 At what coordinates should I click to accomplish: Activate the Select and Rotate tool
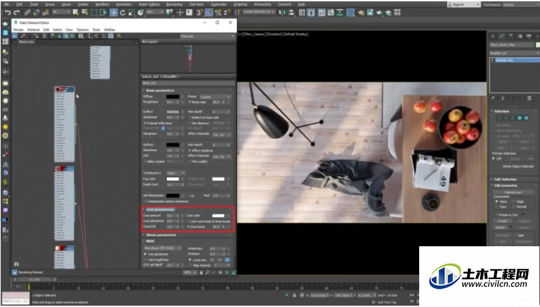pyautogui.click(x=123, y=13)
